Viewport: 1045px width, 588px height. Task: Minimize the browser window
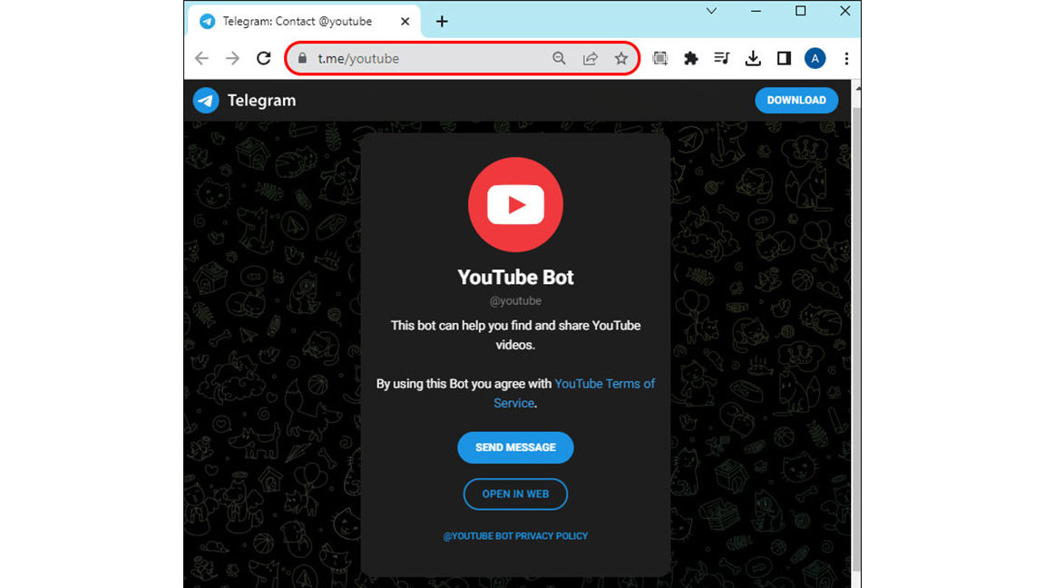[756, 11]
